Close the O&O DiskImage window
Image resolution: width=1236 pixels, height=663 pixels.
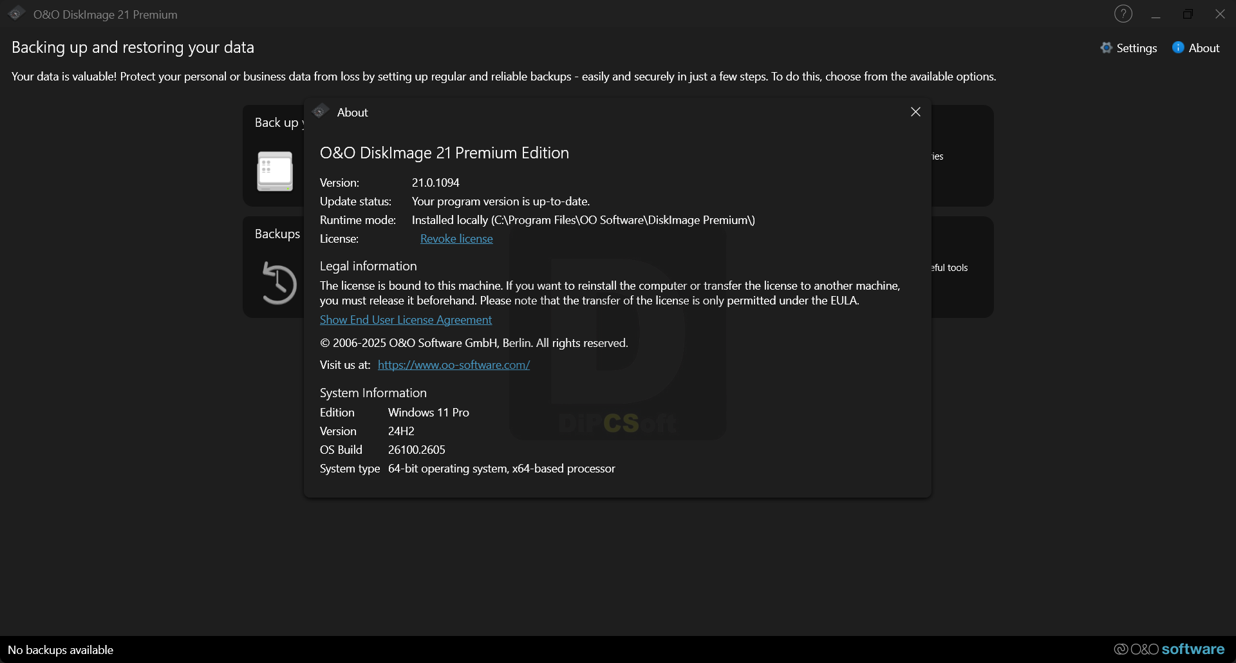[x=1220, y=14]
